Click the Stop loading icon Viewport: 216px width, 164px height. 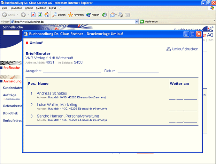pos(33,15)
